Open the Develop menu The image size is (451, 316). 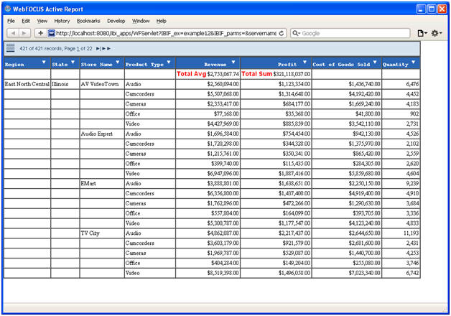click(116, 21)
